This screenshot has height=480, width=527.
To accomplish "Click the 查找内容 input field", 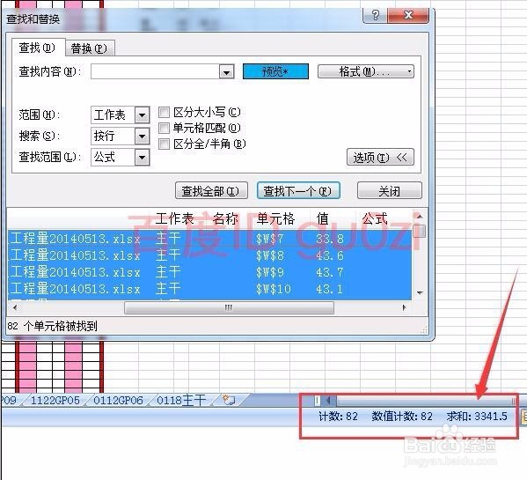I will 155,71.
